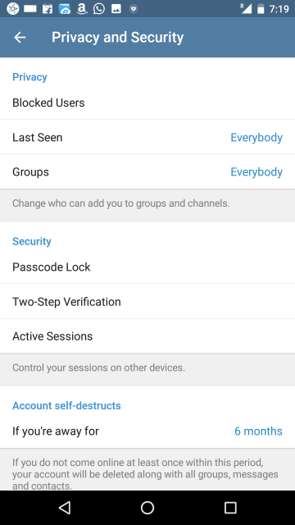Viewport: 295px width, 525px height.
Task: Tap Android home navigation button
Action: coord(147,508)
